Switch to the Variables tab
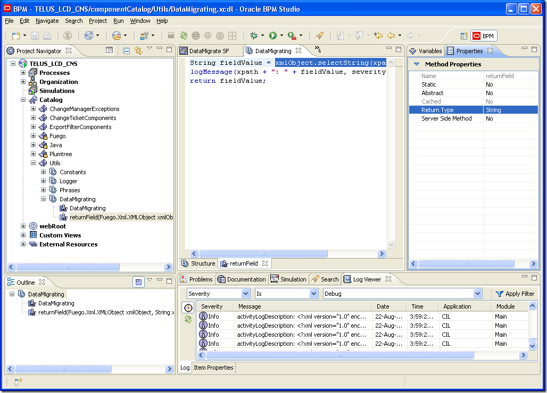The width and height of the screenshot is (547, 393). [426, 51]
